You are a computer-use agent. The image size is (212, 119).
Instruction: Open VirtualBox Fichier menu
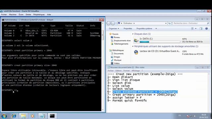[4, 15]
